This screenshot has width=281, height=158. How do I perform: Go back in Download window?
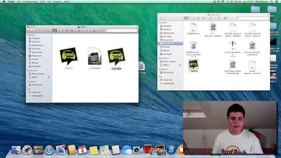click(161, 18)
